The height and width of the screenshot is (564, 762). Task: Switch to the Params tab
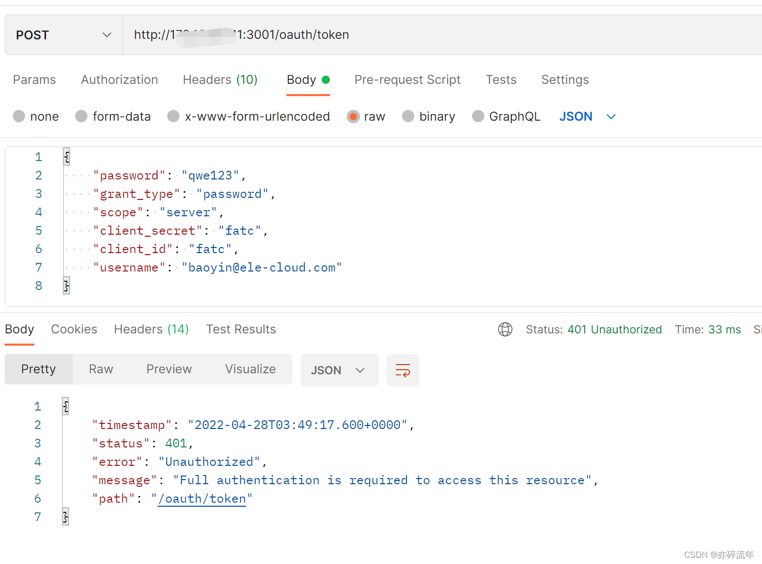tap(34, 80)
